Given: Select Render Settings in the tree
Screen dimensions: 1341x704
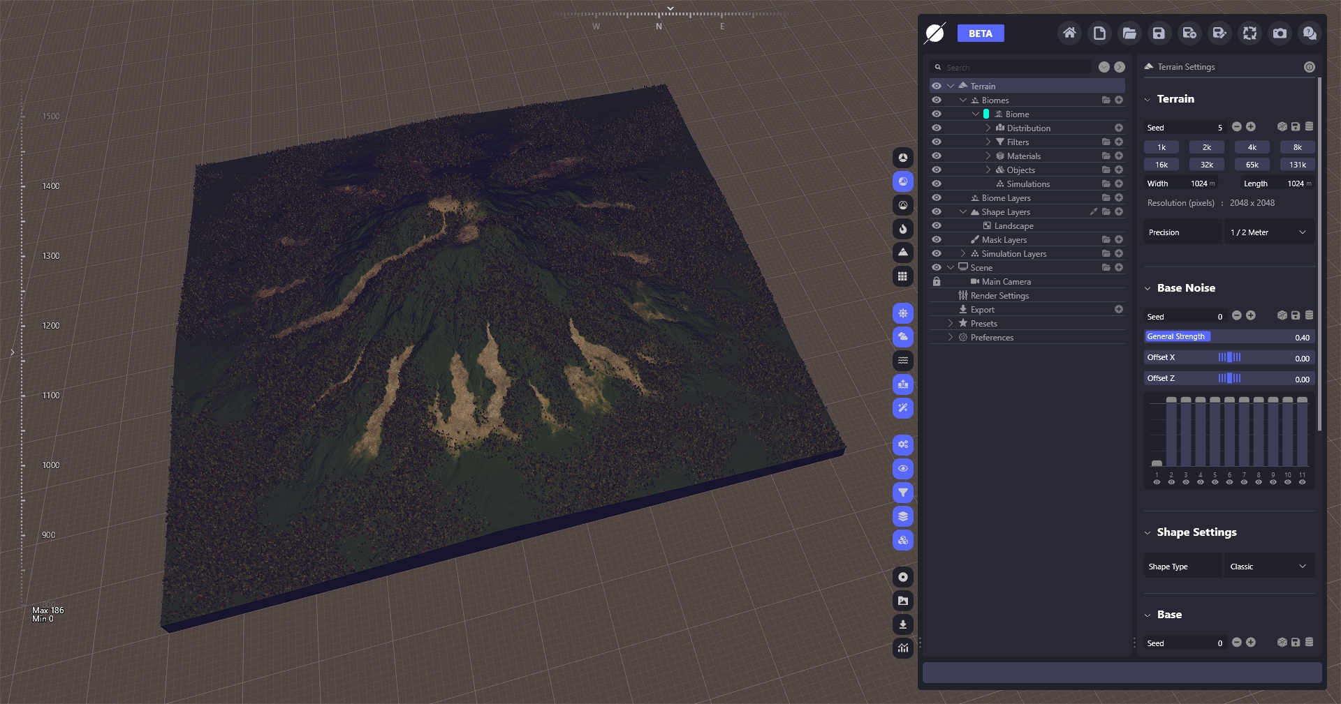Looking at the screenshot, I should pyautogui.click(x=999, y=296).
